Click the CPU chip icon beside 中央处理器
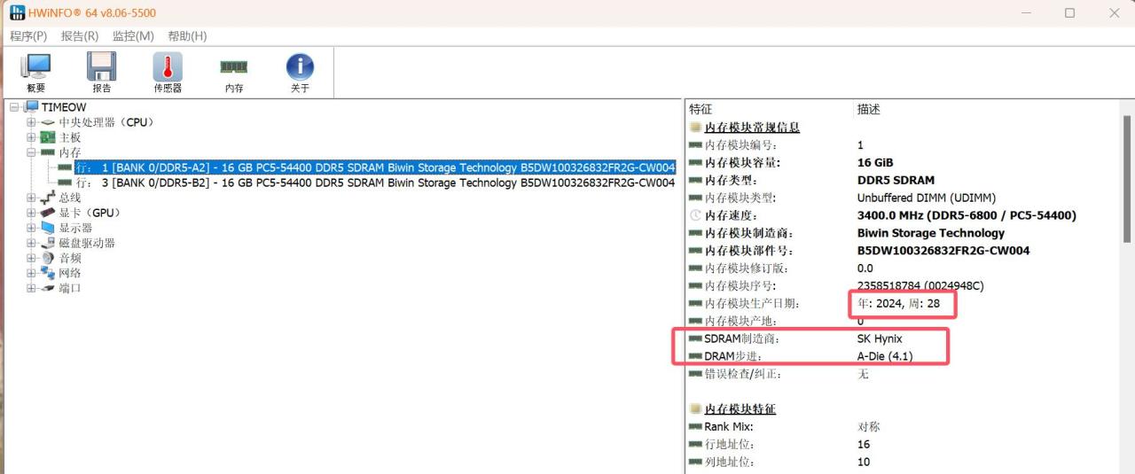 click(48, 122)
